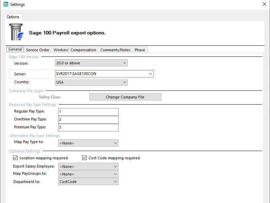Switch to the General tab
Image resolution: width=270 pixels, height=203 pixels.
tap(15, 49)
